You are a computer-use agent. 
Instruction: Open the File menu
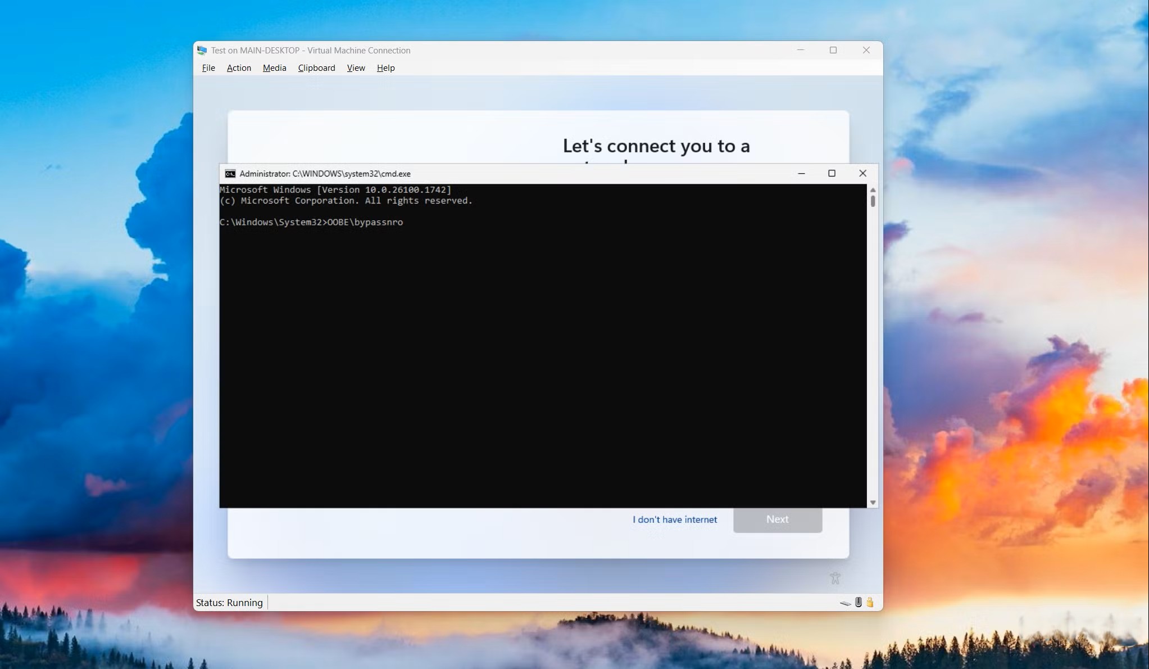tap(208, 68)
